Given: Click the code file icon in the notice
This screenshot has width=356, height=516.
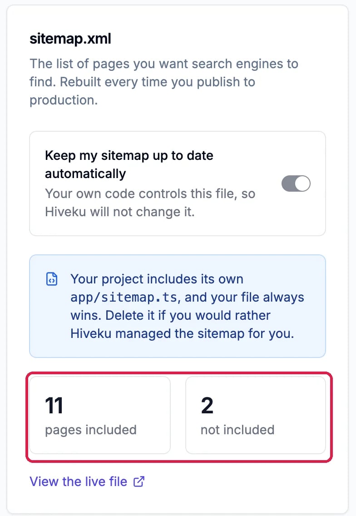Looking at the screenshot, I should (x=52, y=279).
